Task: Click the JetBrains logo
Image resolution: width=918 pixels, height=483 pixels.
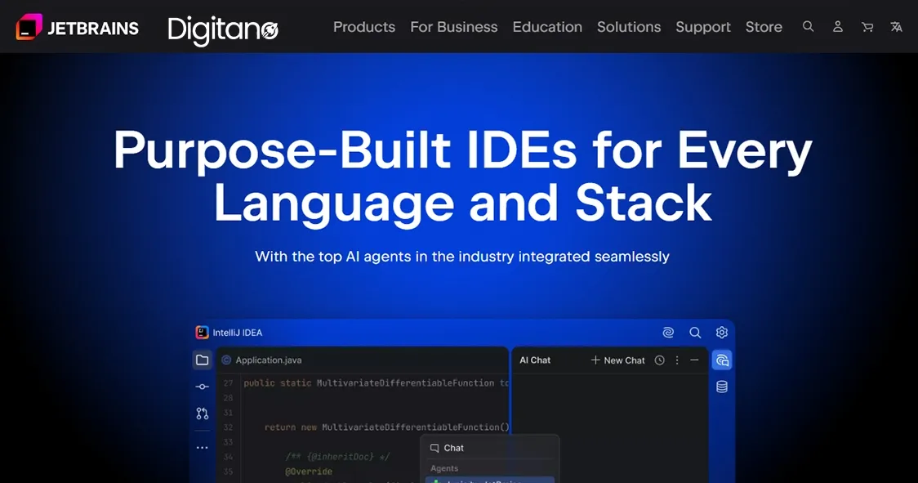Action: [x=77, y=27]
